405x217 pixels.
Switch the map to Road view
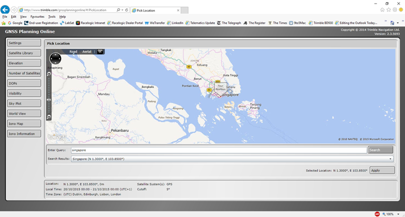click(x=73, y=51)
